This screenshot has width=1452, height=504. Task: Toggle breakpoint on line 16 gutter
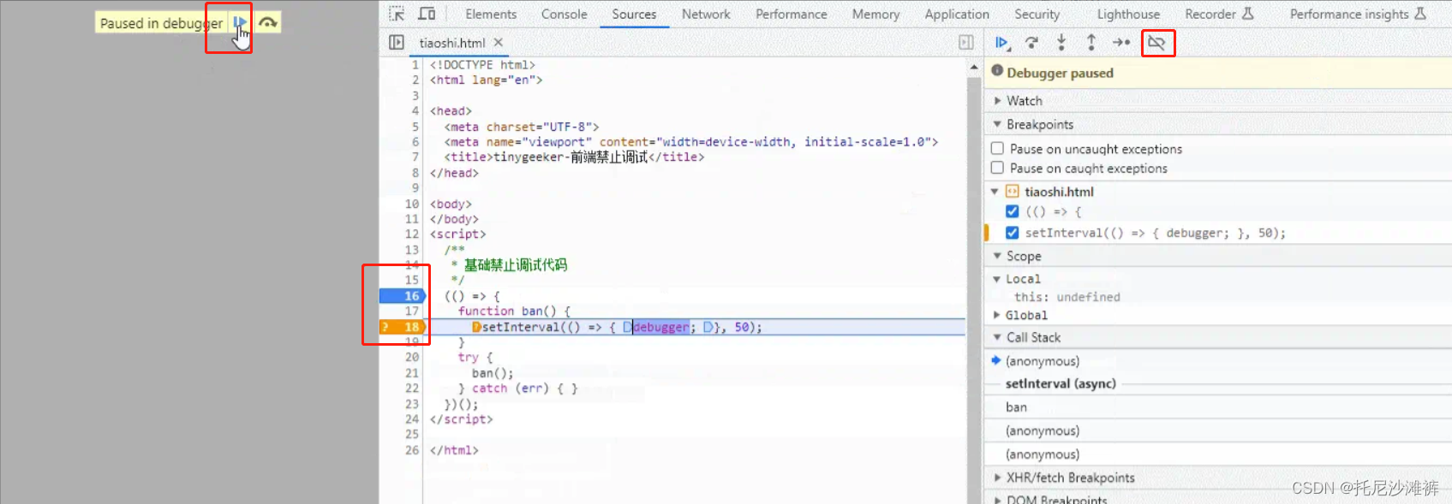point(403,296)
